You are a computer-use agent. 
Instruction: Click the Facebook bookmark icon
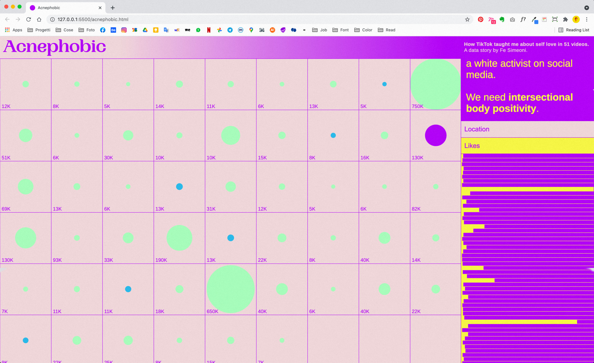pos(103,30)
